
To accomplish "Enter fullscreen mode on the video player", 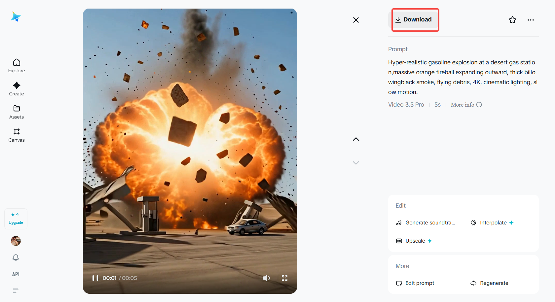I will 284,278.
